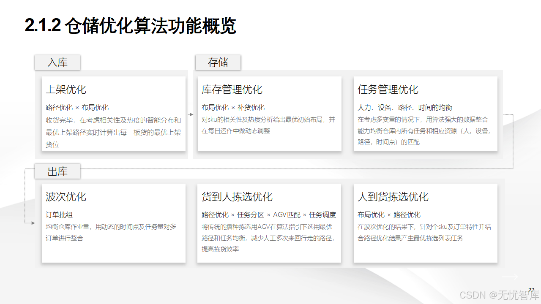Collapse the 人到货拣选优化 card

pos(425,223)
